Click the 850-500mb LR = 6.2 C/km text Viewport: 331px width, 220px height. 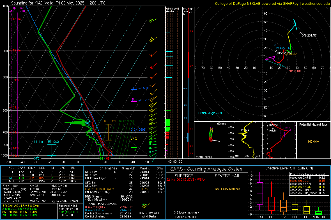click(x=20, y=212)
